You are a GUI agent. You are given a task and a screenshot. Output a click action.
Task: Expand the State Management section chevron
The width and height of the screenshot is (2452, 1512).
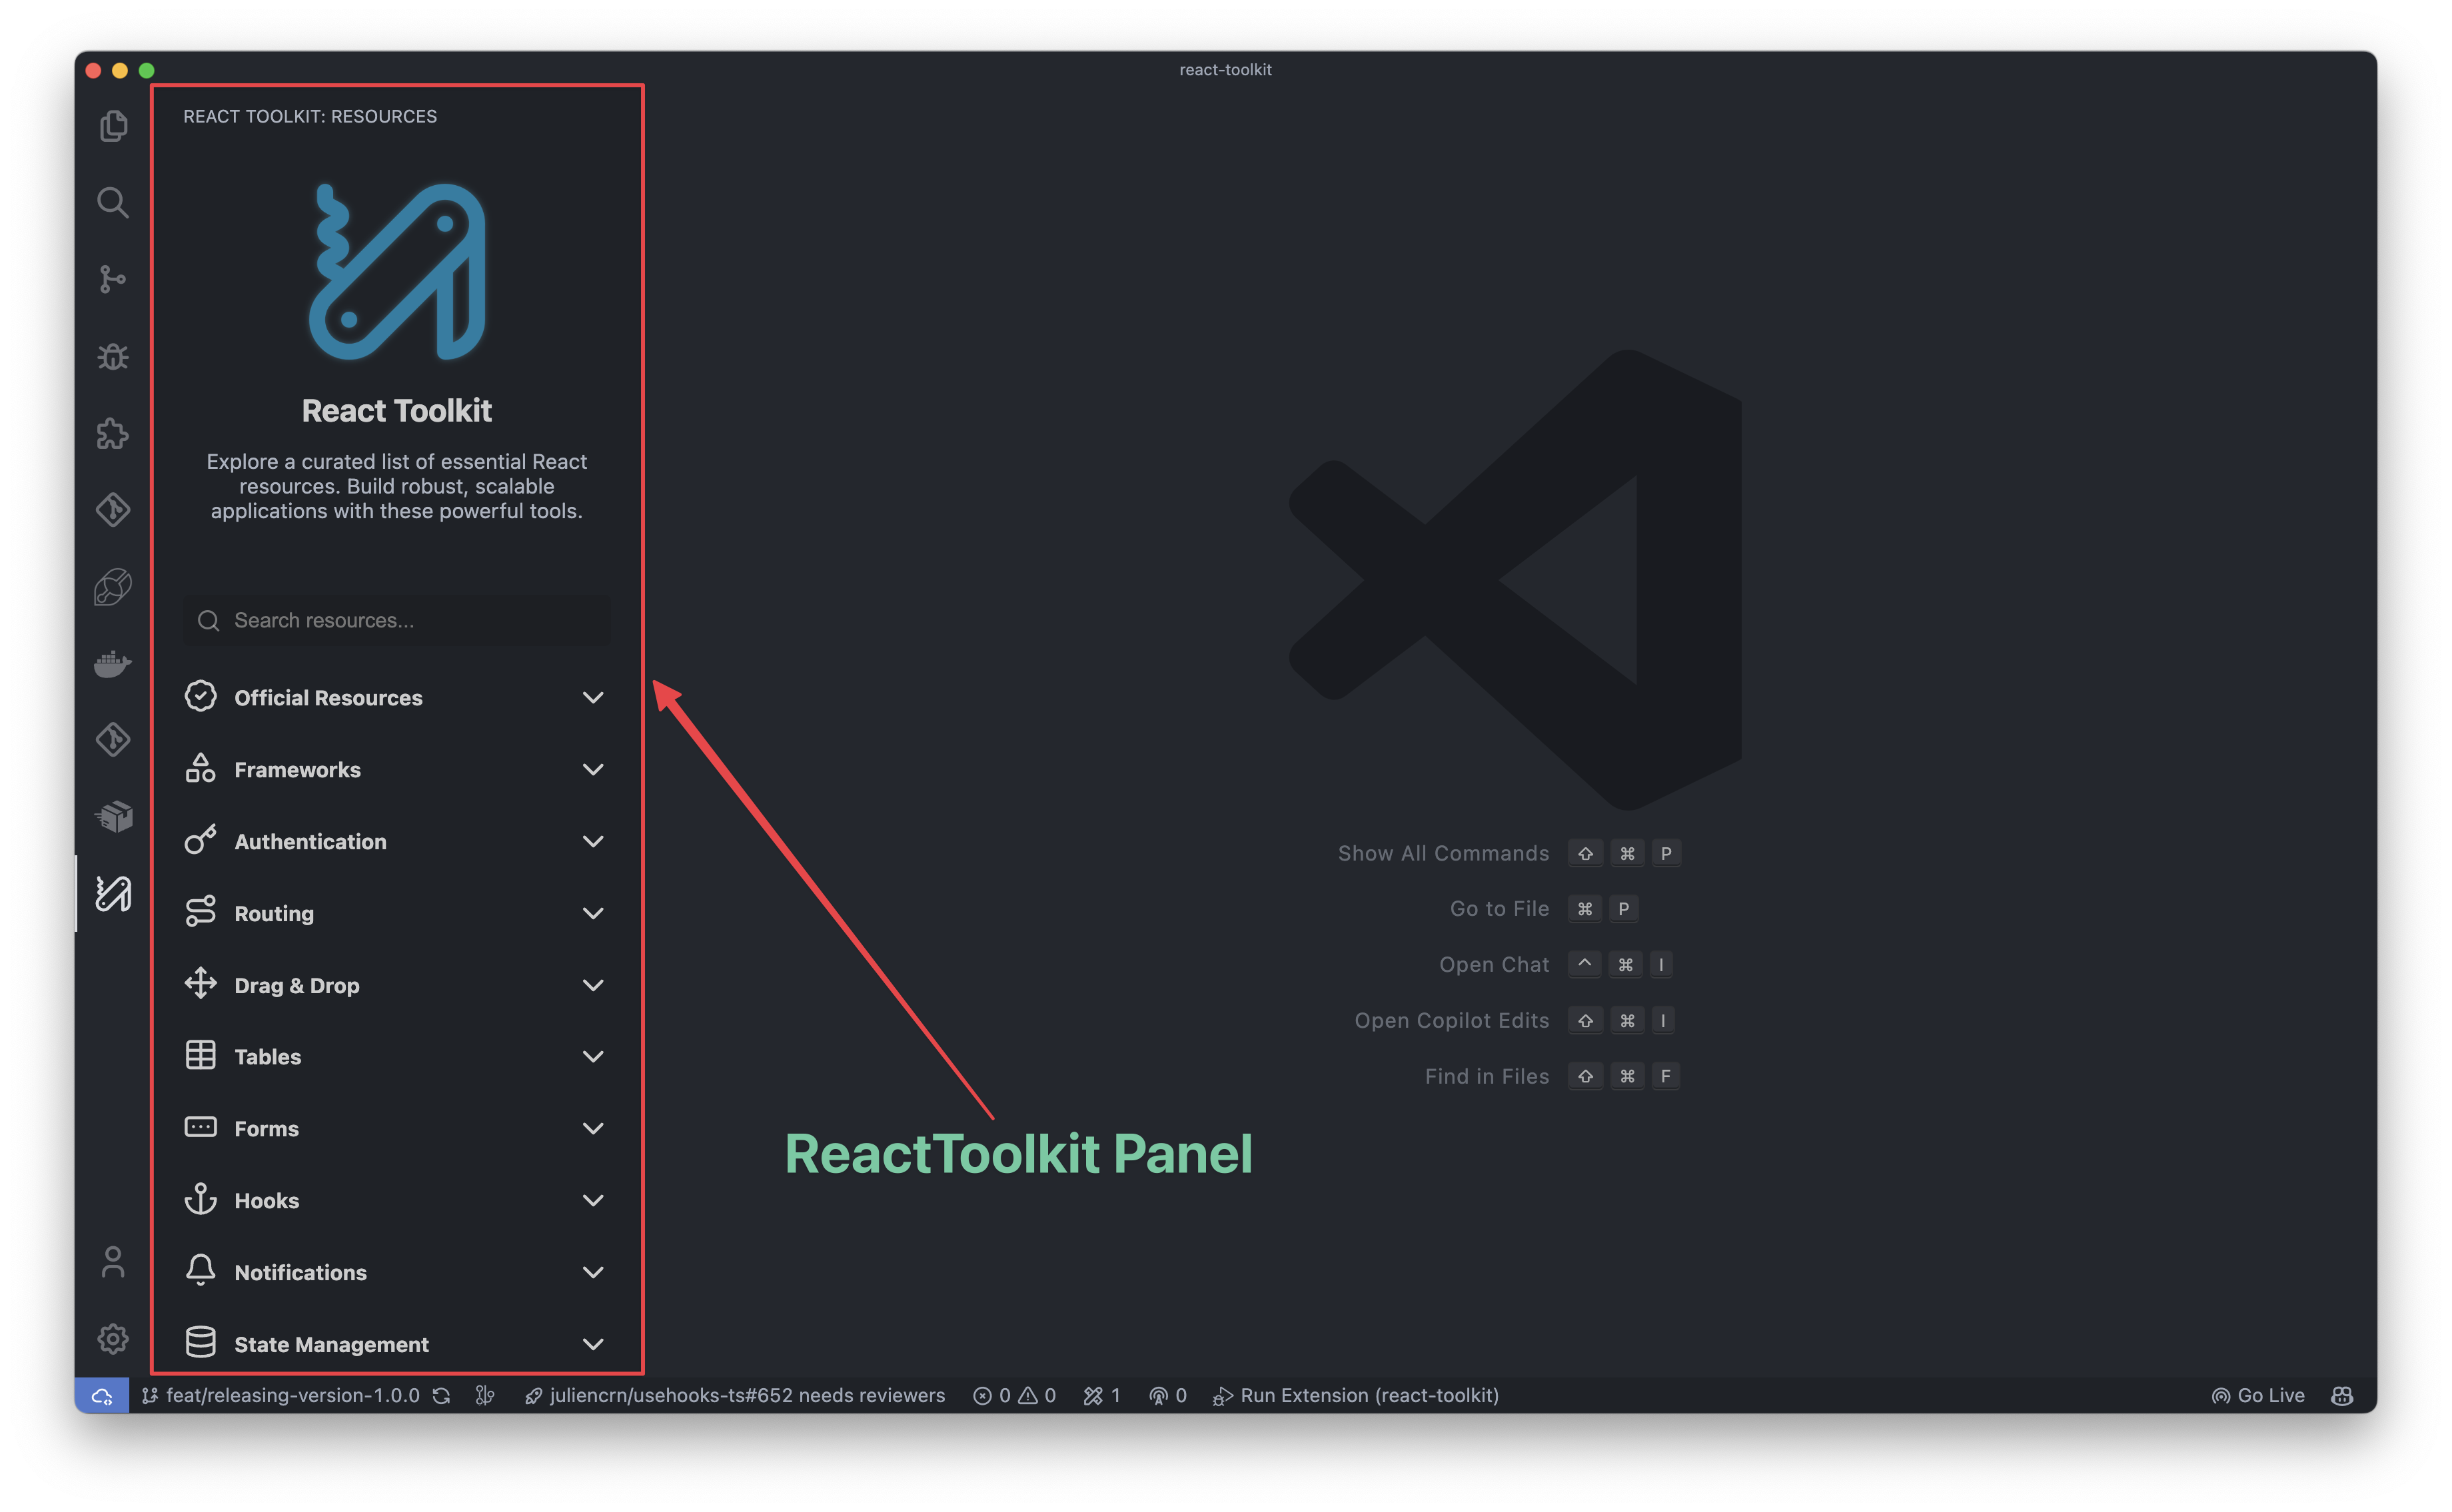pos(593,1345)
